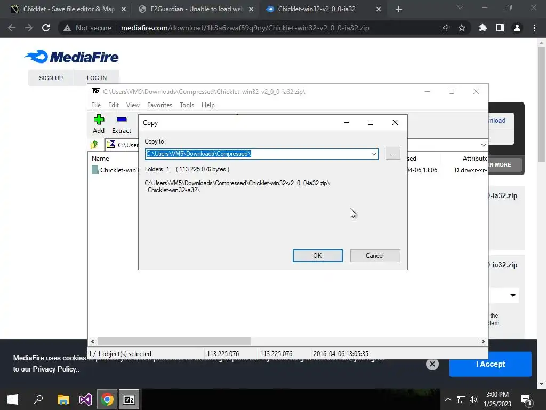Confirm the copy with OK
This screenshot has height=410, width=546.
(x=318, y=256)
